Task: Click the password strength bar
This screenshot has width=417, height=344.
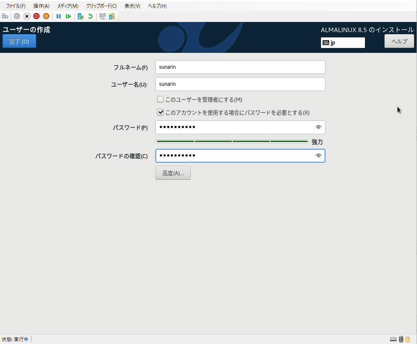Action: [x=232, y=142]
